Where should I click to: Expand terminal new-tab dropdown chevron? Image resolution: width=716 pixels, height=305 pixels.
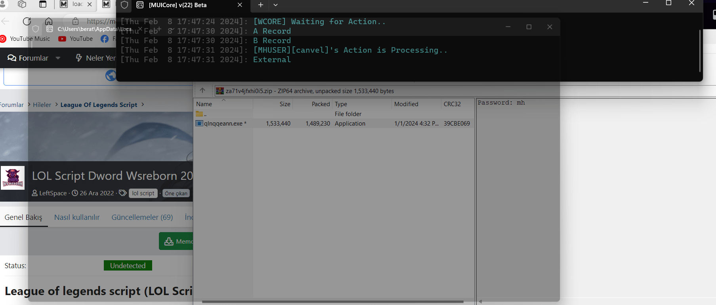tap(275, 5)
